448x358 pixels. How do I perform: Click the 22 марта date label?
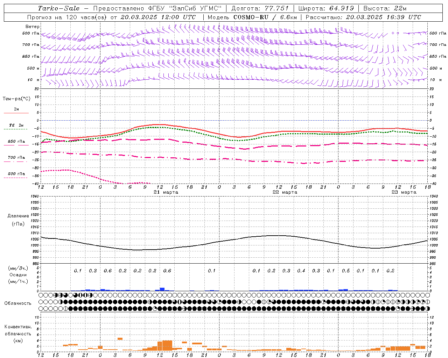(x=285, y=192)
